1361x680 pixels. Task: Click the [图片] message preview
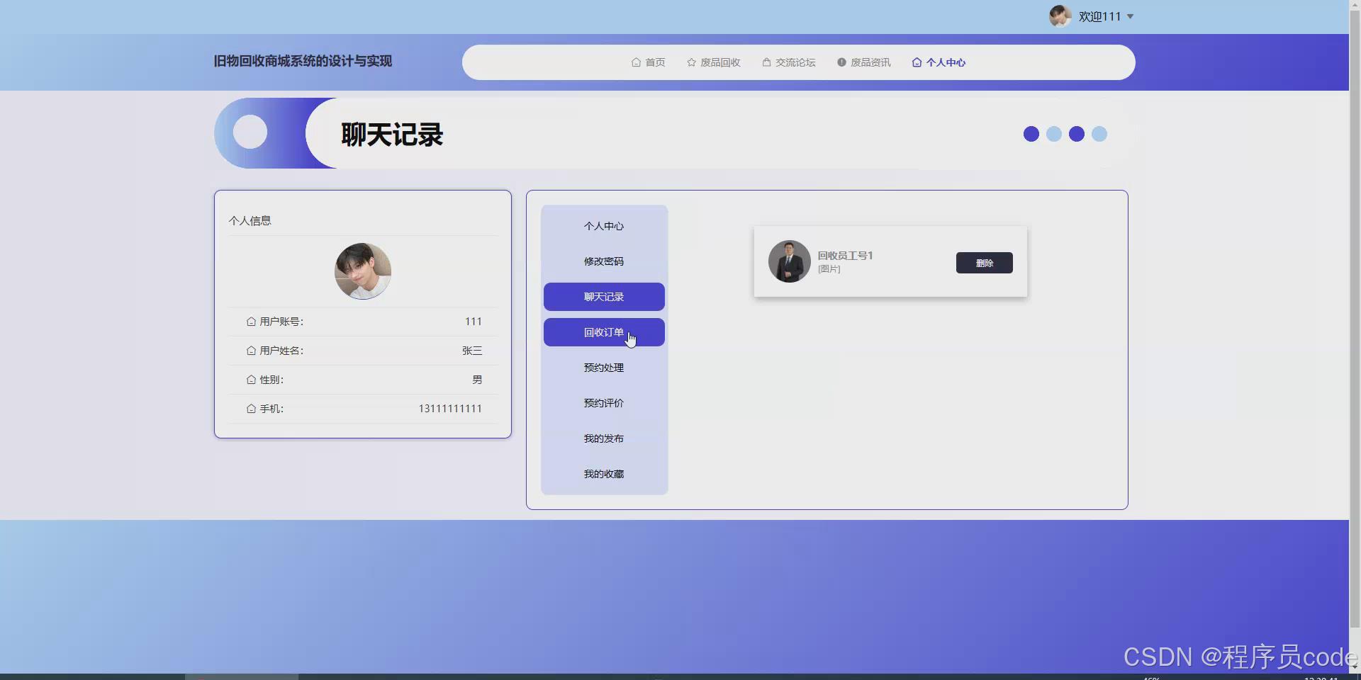click(x=829, y=269)
